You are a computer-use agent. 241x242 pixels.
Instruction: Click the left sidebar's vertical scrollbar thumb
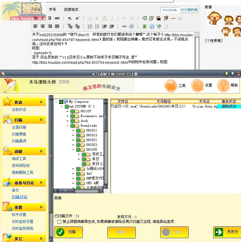(x=51, y=156)
